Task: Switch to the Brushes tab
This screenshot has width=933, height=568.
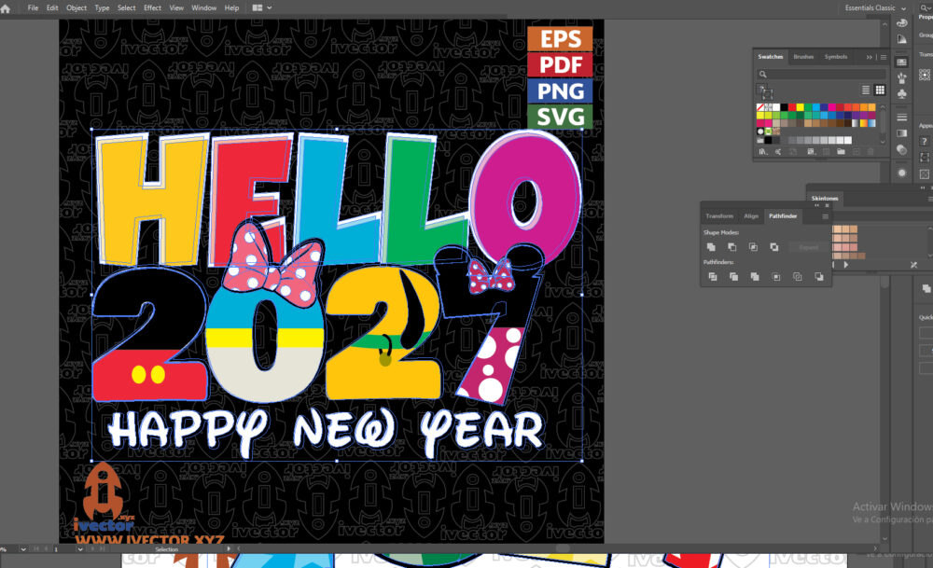Action: (803, 57)
